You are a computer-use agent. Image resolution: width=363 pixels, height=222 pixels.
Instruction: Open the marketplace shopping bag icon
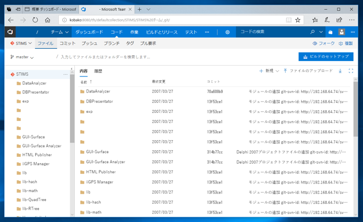[x=330, y=32]
